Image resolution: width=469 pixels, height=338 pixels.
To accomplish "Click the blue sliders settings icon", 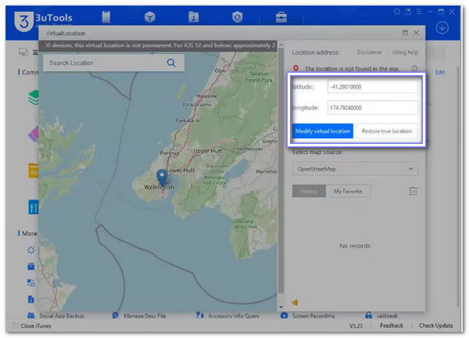I will pyautogui.click(x=34, y=207).
